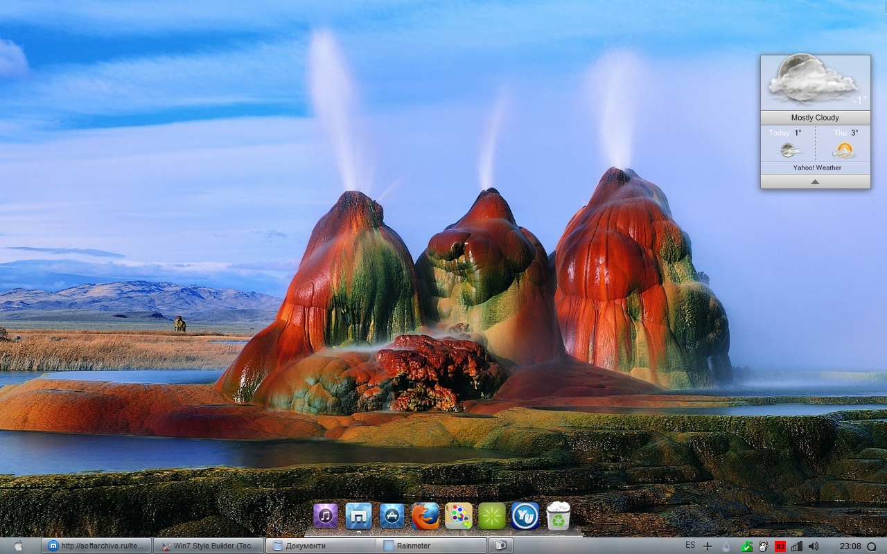Click the green starburst dock icon
The width and height of the screenshot is (887, 554).
coord(492,516)
